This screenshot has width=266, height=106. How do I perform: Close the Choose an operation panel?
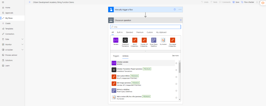tap(181, 20)
